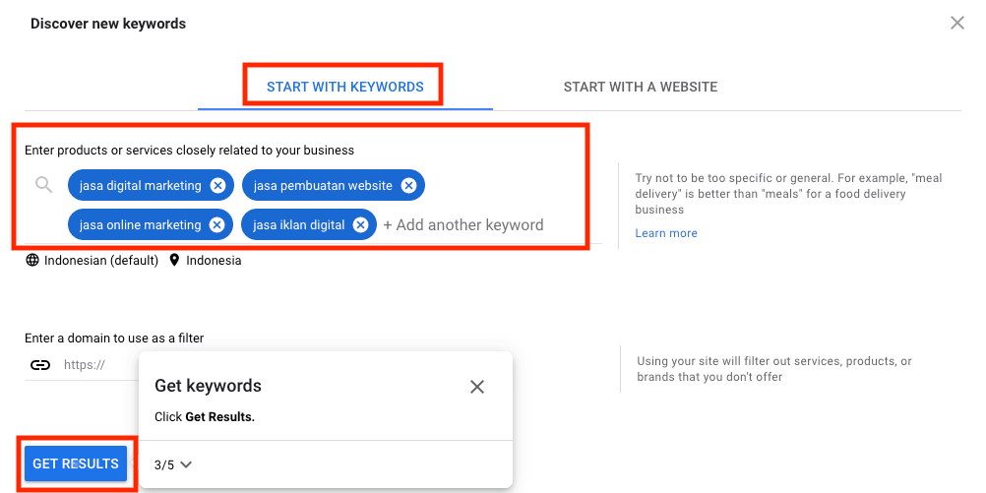Change the Indonesia location setting
The height and width of the screenshot is (493, 986).
(213, 261)
